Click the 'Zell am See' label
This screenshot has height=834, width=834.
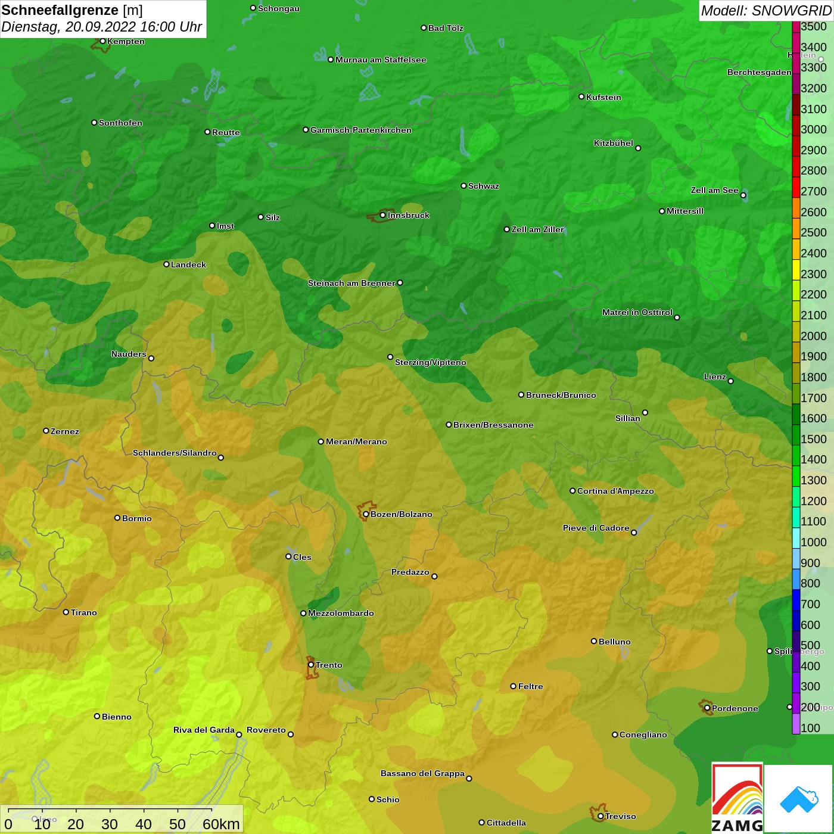[x=715, y=190]
